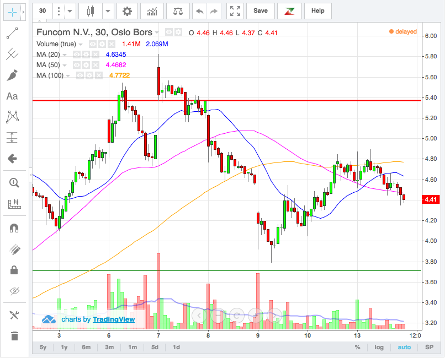Open Volume indicator dropdown arrow
Screen dimensions: 445x358
[81, 45]
